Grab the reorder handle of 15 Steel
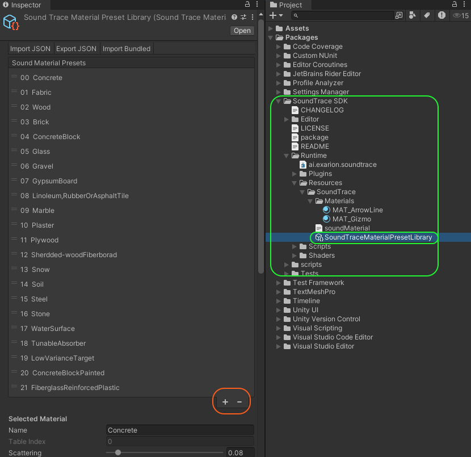Viewport: 471px width, 457px height. pyautogui.click(x=14, y=297)
